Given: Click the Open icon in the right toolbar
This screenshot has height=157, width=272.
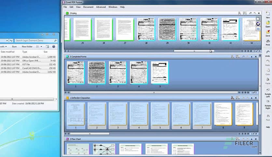Looking at the screenshot, I should (268, 23).
